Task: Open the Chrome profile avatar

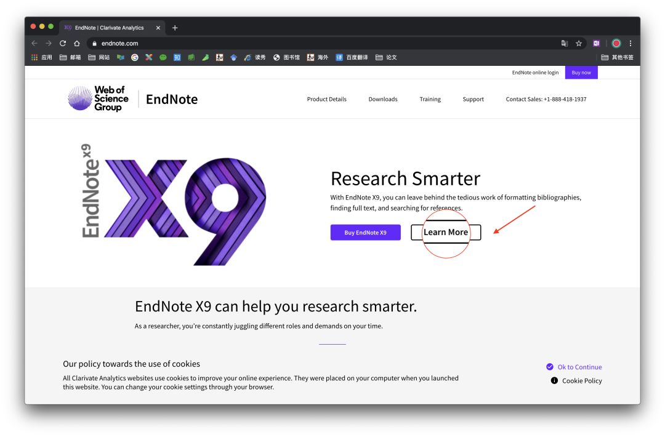Action: click(x=616, y=43)
